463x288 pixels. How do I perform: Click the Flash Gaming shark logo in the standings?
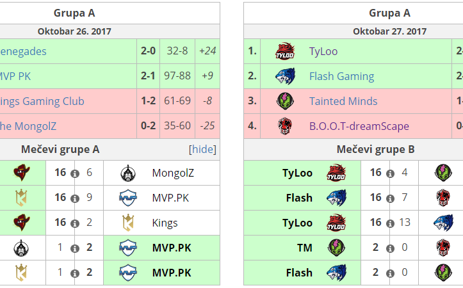tap(285, 76)
